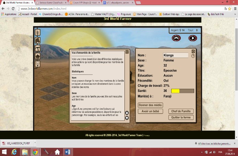Click the Avoir un bébé button
Screen dimensions: 238x156
(x=151, y=111)
